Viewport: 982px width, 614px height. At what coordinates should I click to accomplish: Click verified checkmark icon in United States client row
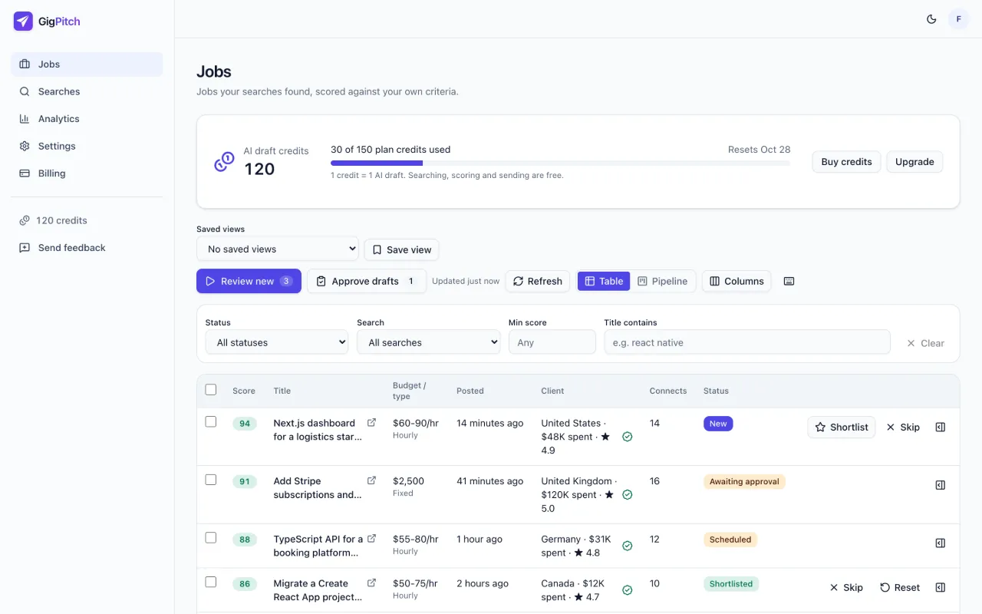click(x=627, y=437)
